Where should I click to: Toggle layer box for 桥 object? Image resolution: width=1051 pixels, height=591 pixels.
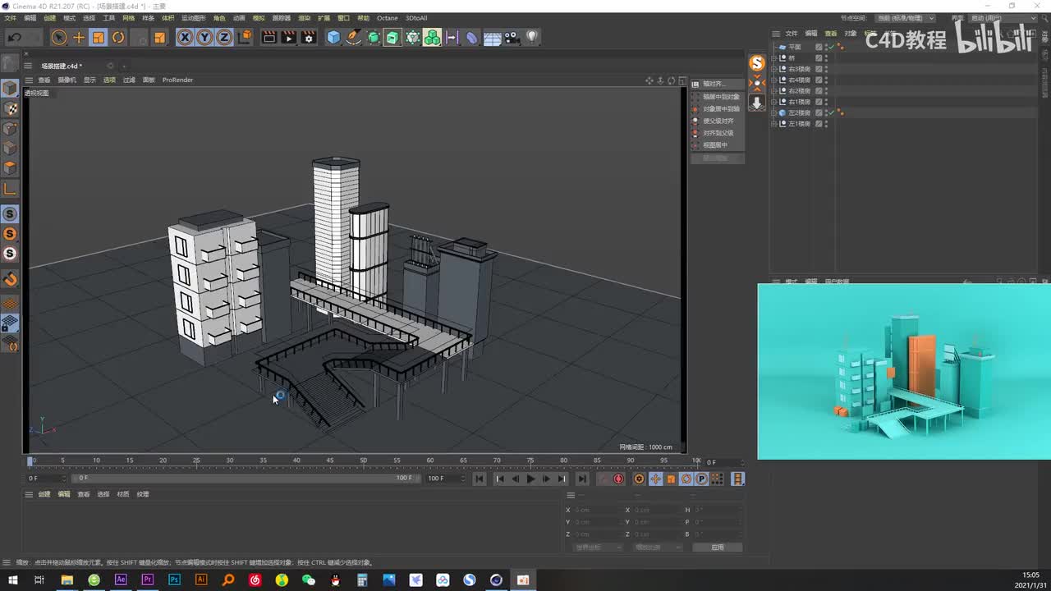coord(819,58)
